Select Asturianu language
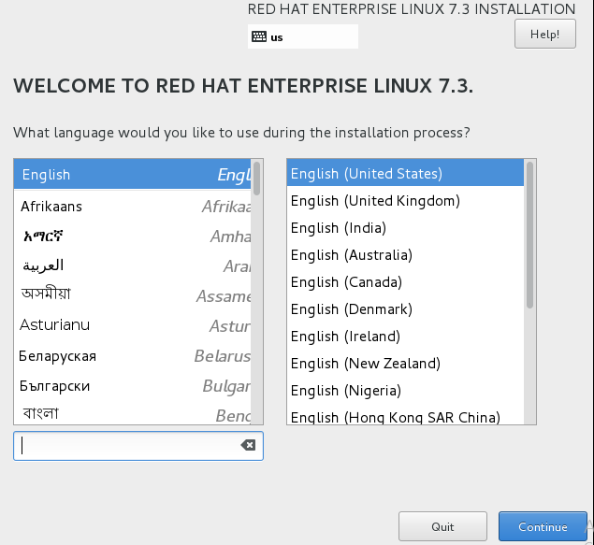Screen dimensions: 594x545 tap(132, 325)
